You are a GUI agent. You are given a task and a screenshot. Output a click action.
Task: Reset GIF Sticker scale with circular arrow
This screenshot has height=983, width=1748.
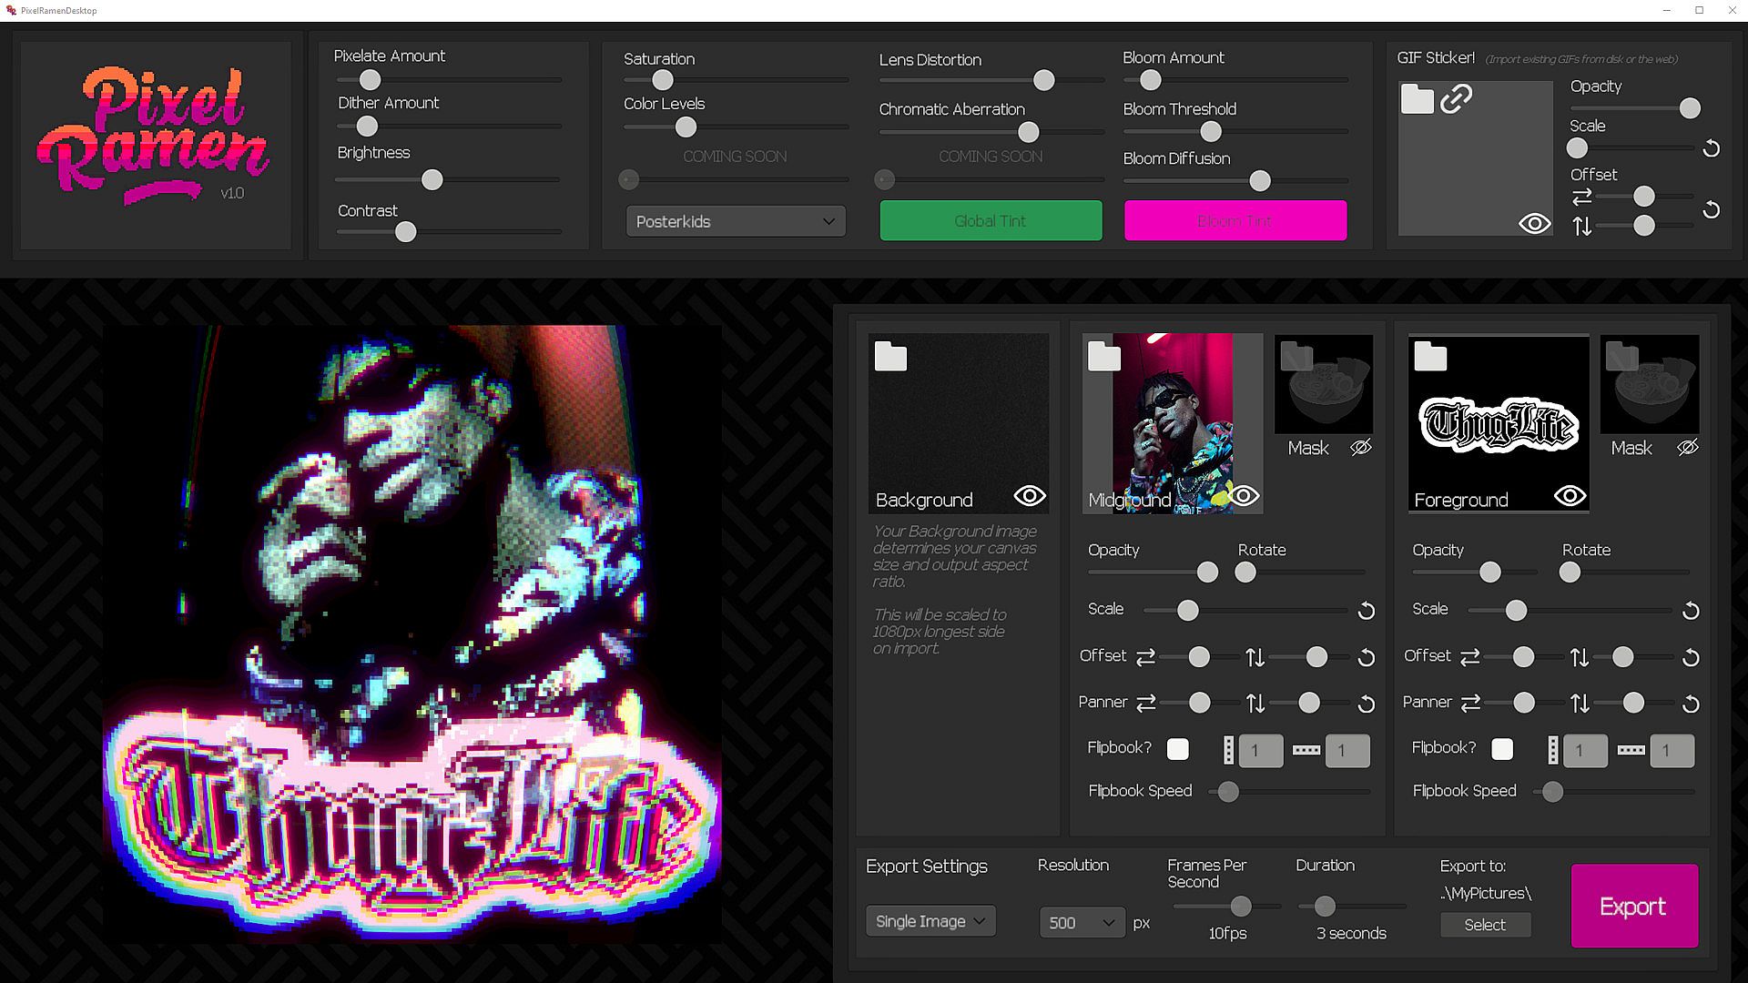click(x=1712, y=148)
